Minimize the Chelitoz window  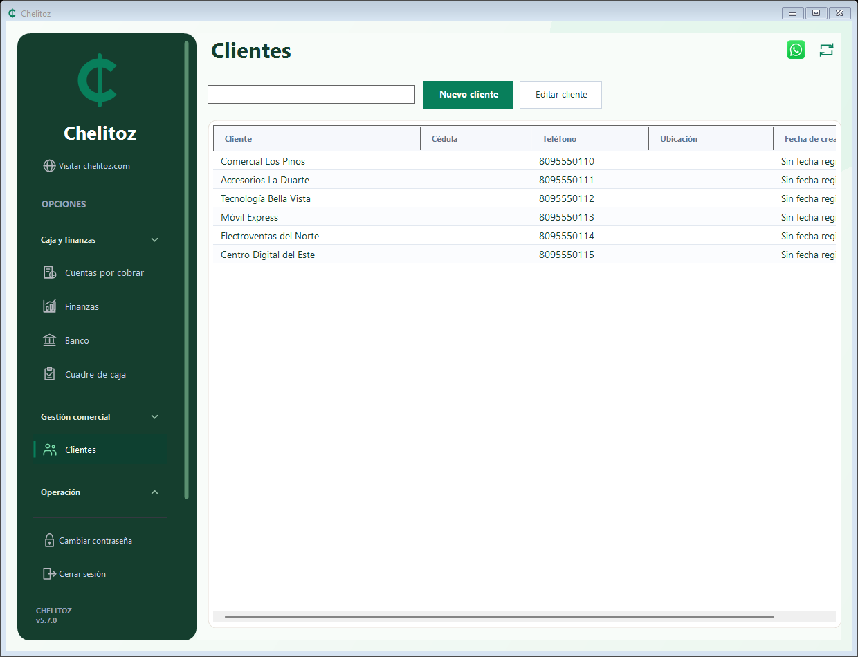click(793, 12)
